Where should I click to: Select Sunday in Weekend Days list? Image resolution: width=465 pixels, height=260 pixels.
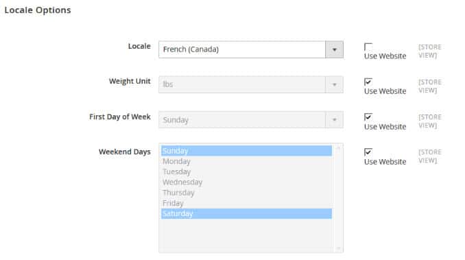pos(246,151)
